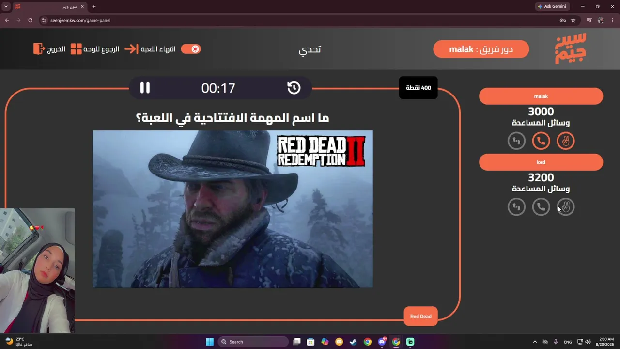Use lord's phone-a-friend lifeline
Viewport: 620px width, 349px height.
(541, 207)
